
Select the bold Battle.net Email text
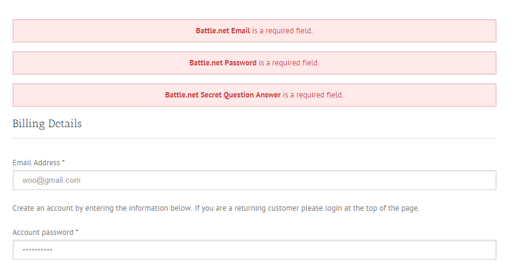222,31
